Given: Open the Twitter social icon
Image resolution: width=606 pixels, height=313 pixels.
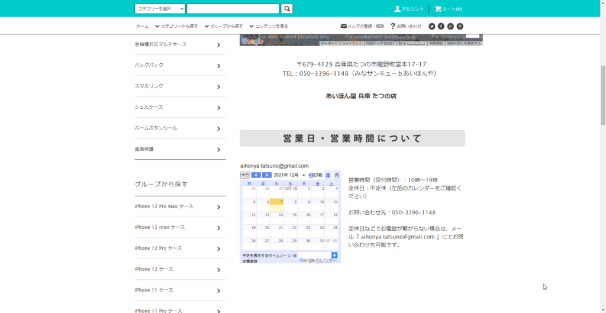Looking at the screenshot, I should pyautogui.click(x=431, y=26).
